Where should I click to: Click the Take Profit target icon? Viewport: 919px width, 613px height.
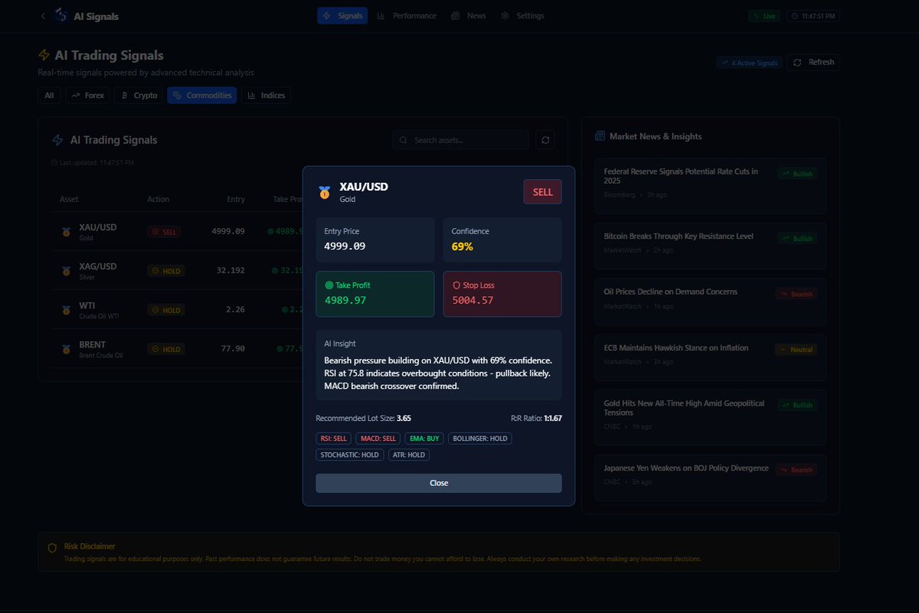coord(329,285)
